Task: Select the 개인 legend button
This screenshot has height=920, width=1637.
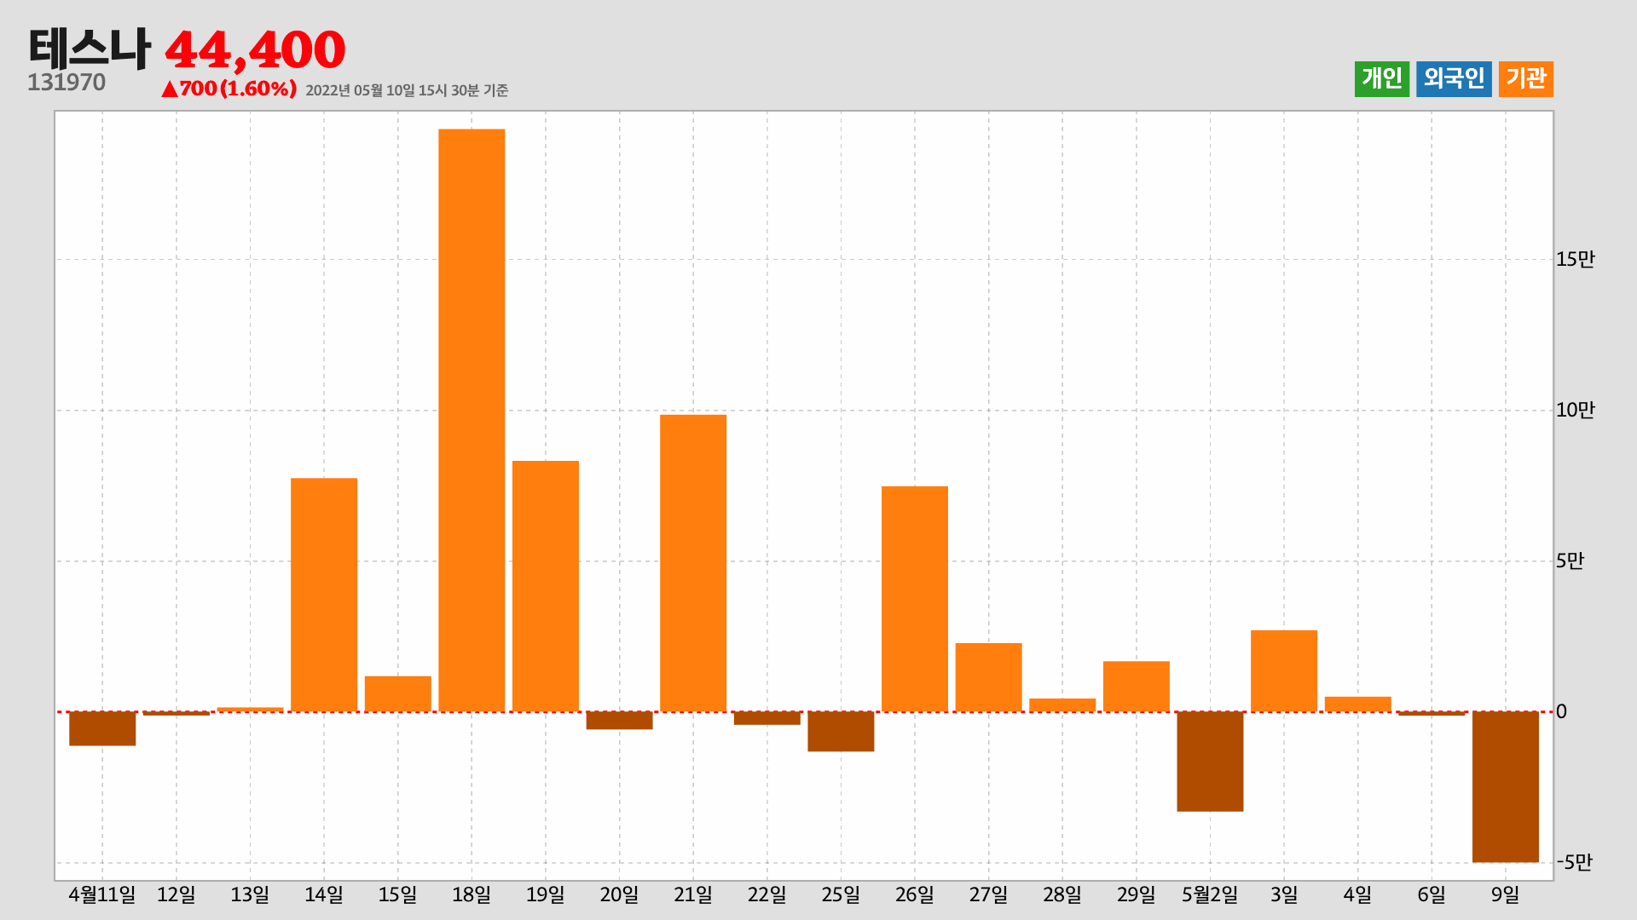Action: (1382, 79)
